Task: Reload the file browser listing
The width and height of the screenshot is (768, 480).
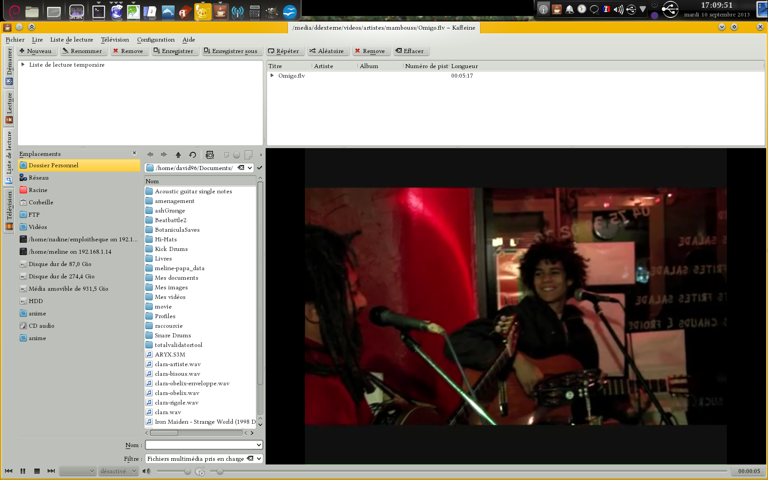Action: [192, 155]
